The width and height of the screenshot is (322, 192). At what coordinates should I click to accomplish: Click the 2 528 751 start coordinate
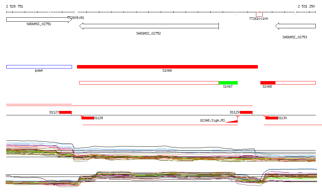click(14, 6)
